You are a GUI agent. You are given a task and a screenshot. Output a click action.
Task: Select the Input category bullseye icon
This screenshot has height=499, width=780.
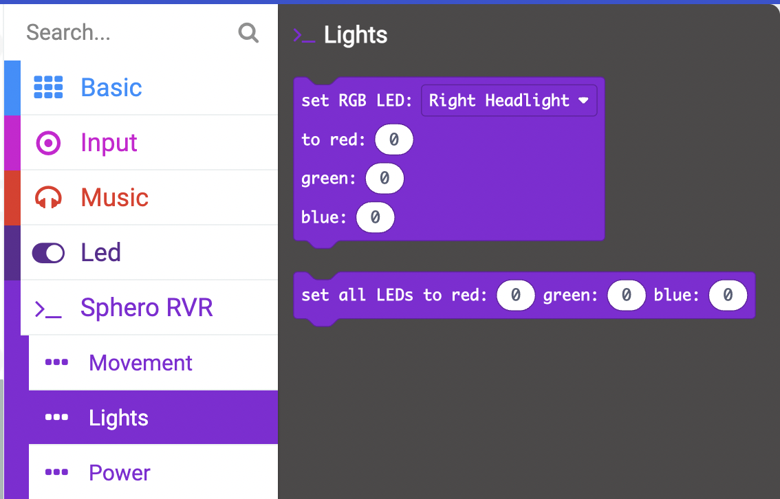point(47,142)
